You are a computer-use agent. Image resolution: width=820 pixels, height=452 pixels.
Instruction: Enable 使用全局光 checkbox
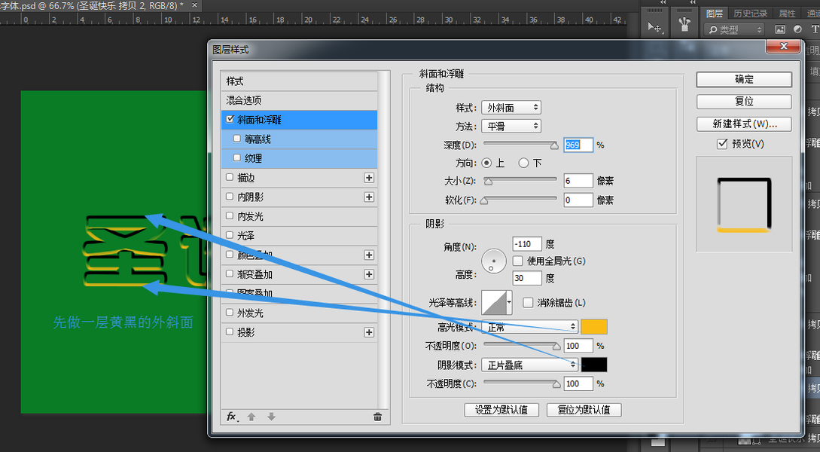pos(518,261)
